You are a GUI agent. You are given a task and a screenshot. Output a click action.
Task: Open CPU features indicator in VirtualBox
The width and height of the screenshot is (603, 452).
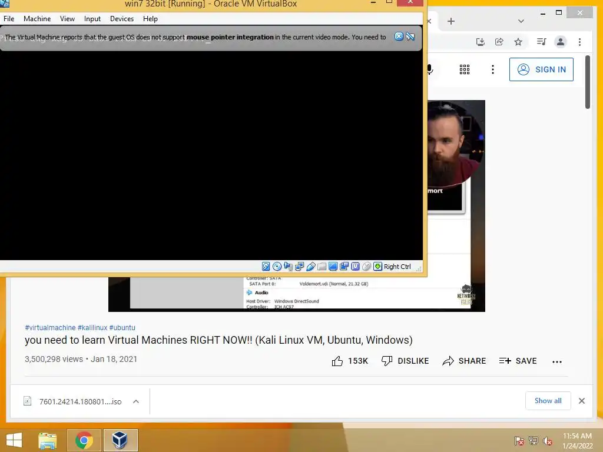coord(355,267)
